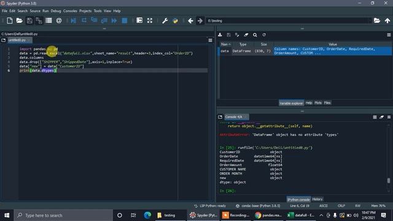This screenshot has width=393, height=221.
Task: Open the Help menu
Action: [117, 11]
